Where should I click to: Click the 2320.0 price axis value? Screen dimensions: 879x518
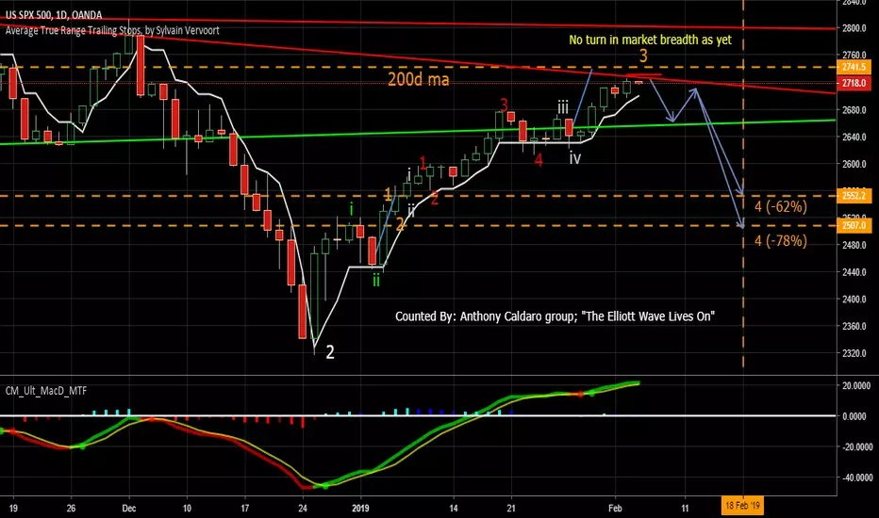point(854,353)
